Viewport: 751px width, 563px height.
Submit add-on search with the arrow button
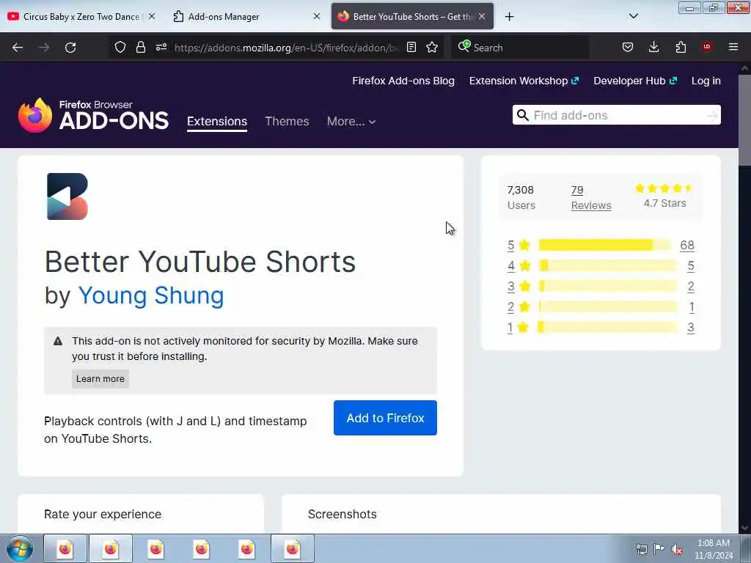[712, 115]
